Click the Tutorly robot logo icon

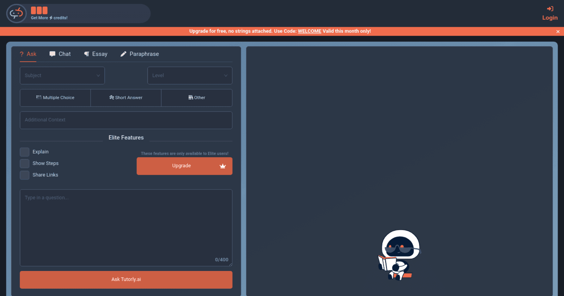point(16,13)
